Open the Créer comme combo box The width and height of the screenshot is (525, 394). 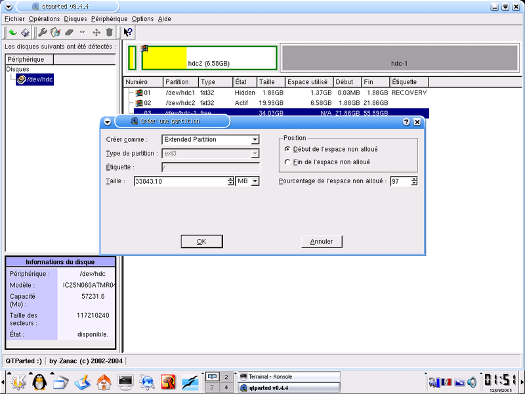(210, 139)
